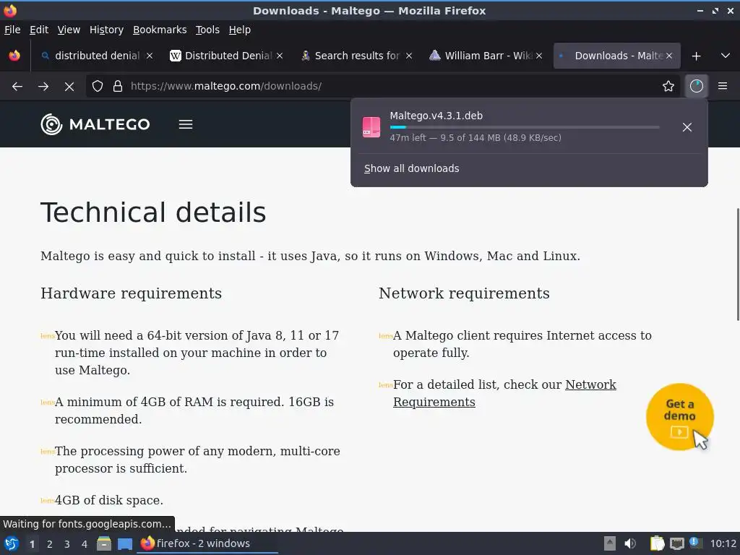Stop loading the page
Viewport: 740px width, 555px height.
69,87
